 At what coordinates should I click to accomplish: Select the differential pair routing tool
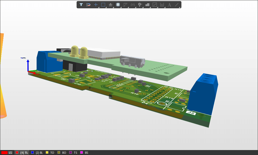[133, 4]
